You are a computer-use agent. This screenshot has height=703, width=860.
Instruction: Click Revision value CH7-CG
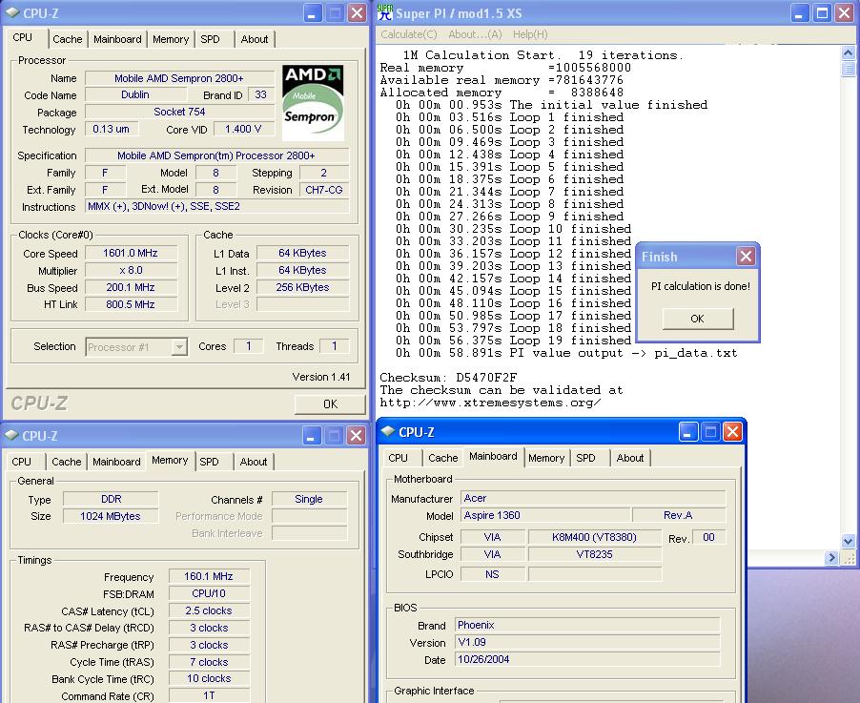click(324, 190)
